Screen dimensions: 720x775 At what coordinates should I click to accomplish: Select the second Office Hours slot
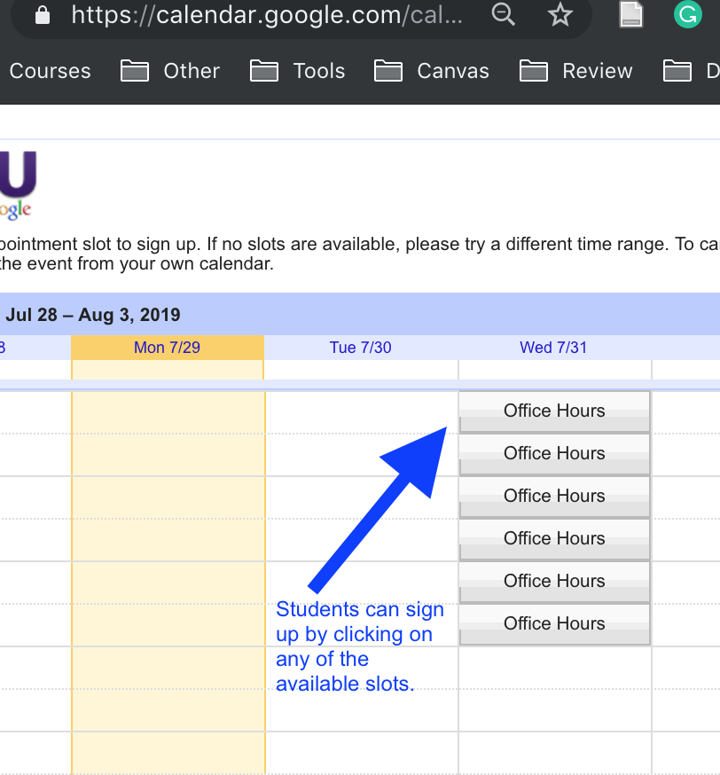coord(554,454)
